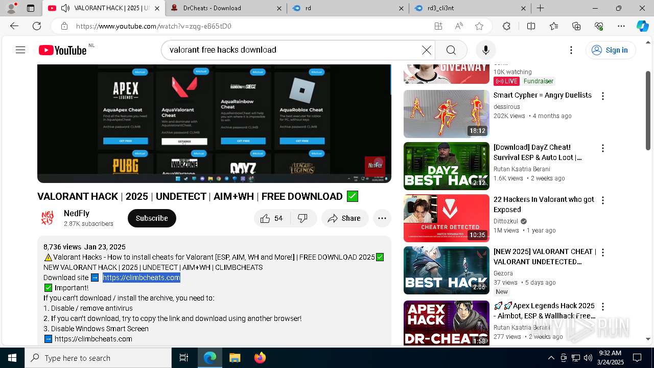Mute audio on VALORANT HACK tab
654x368 pixels.
click(x=65, y=8)
